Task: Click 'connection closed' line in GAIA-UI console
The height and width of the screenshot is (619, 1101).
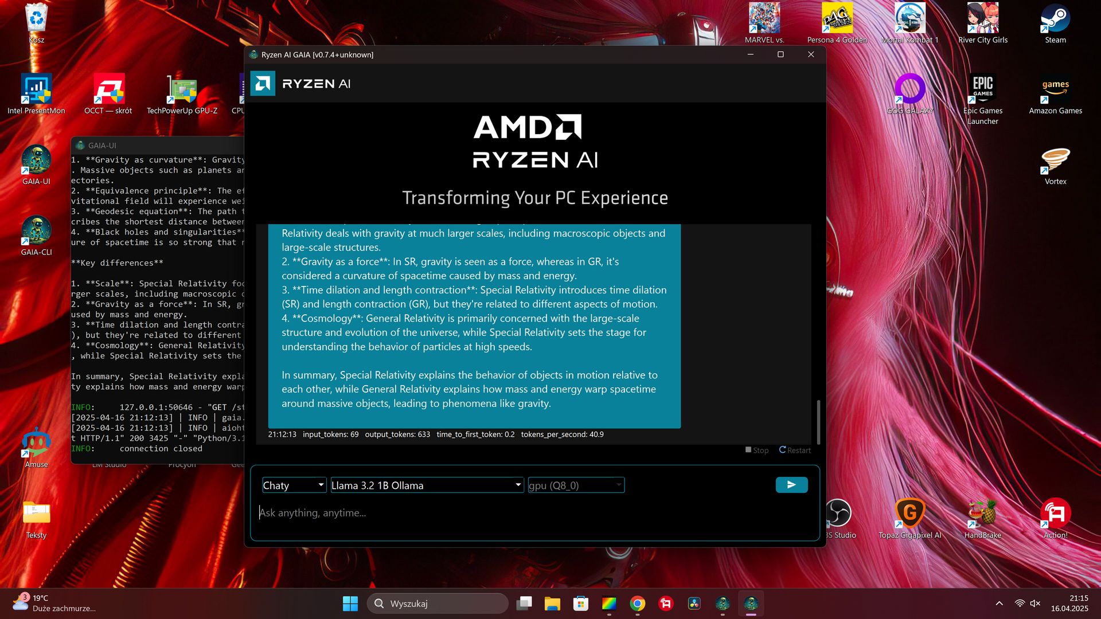Action: pyautogui.click(x=161, y=449)
